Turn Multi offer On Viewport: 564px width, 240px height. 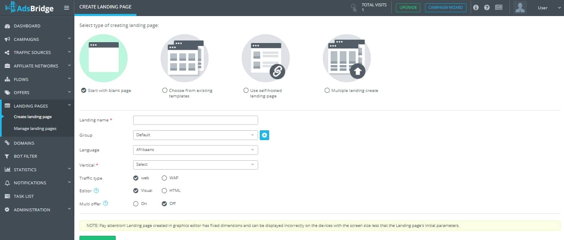tap(136, 203)
